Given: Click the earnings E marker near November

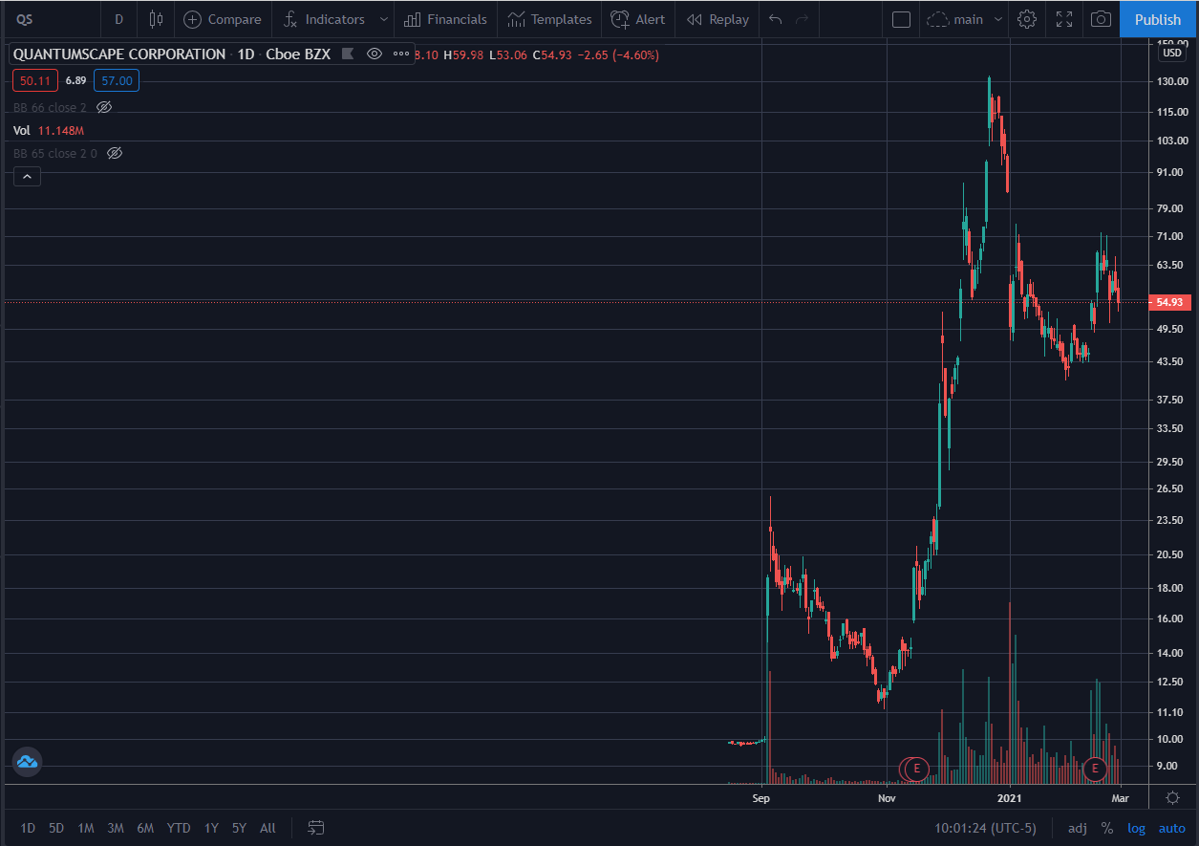Looking at the screenshot, I should [x=916, y=768].
